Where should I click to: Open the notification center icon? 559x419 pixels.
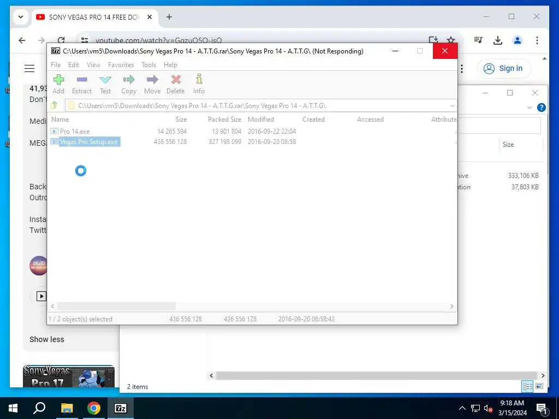[x=542, y=409]
